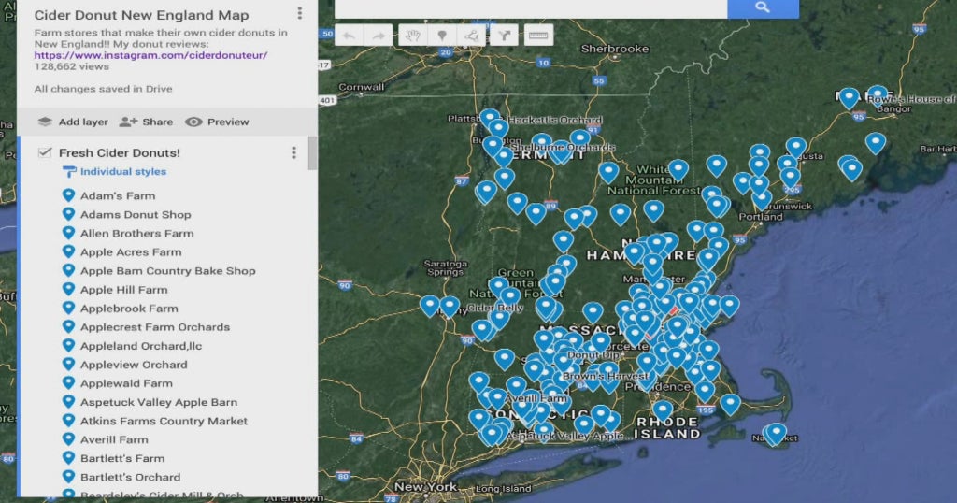Select Atkins Farms Country Market in list

pos(164,421)
